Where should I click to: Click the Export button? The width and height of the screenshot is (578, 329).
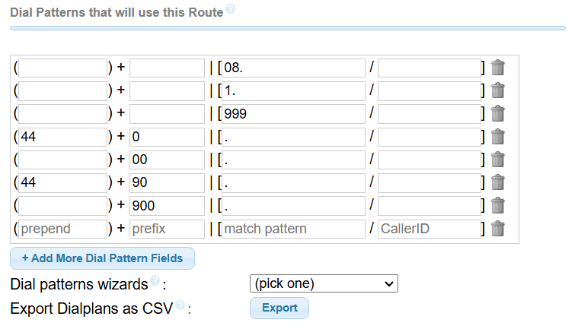pos(279,308)
